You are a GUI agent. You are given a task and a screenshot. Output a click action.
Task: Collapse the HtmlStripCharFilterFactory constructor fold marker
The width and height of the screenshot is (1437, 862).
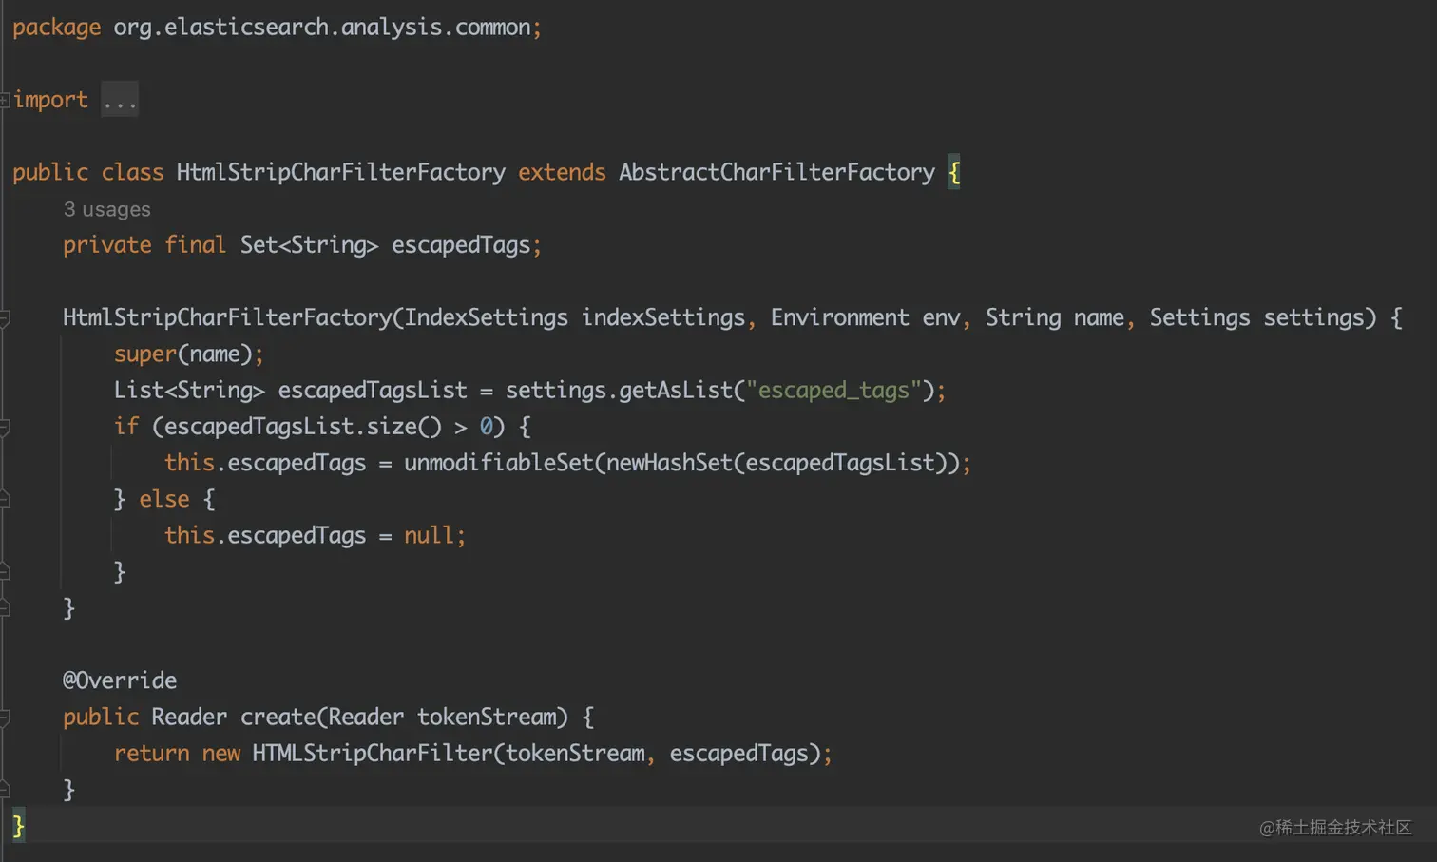pyautogui.click(x=5, y=318)
